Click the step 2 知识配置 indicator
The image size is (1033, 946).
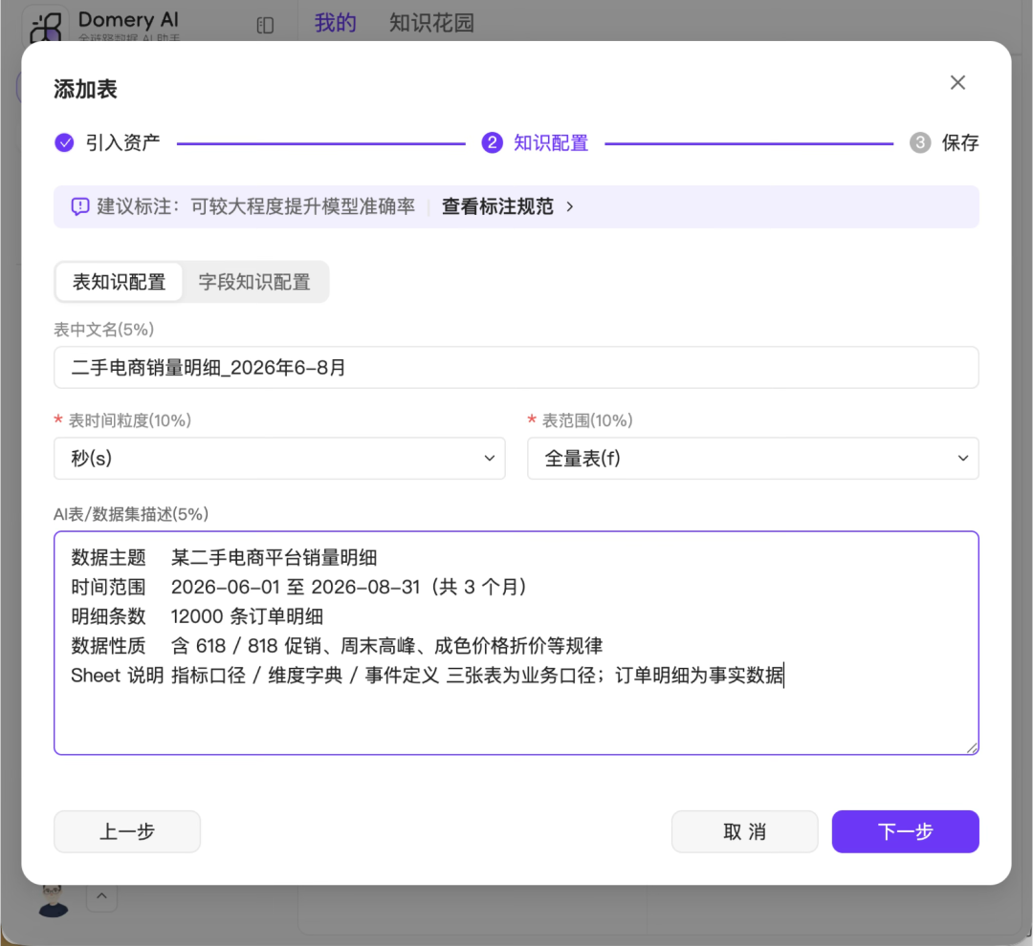tap(493, 142)
